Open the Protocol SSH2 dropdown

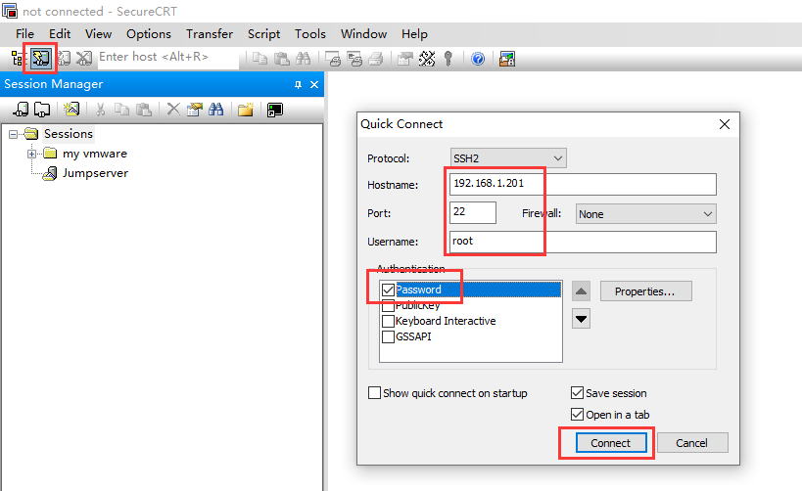pos(508,158)
